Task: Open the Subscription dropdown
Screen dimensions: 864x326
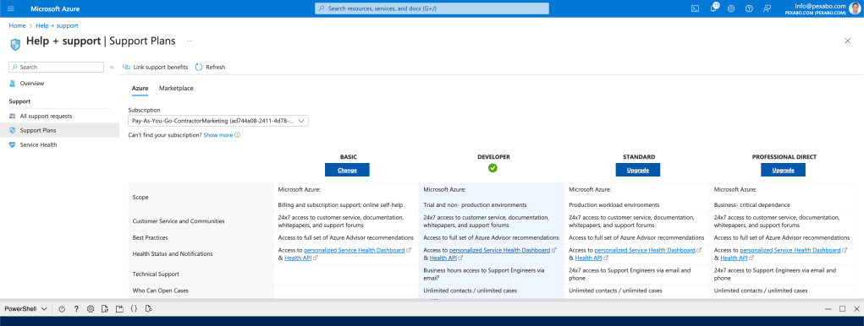Action: 218,121
